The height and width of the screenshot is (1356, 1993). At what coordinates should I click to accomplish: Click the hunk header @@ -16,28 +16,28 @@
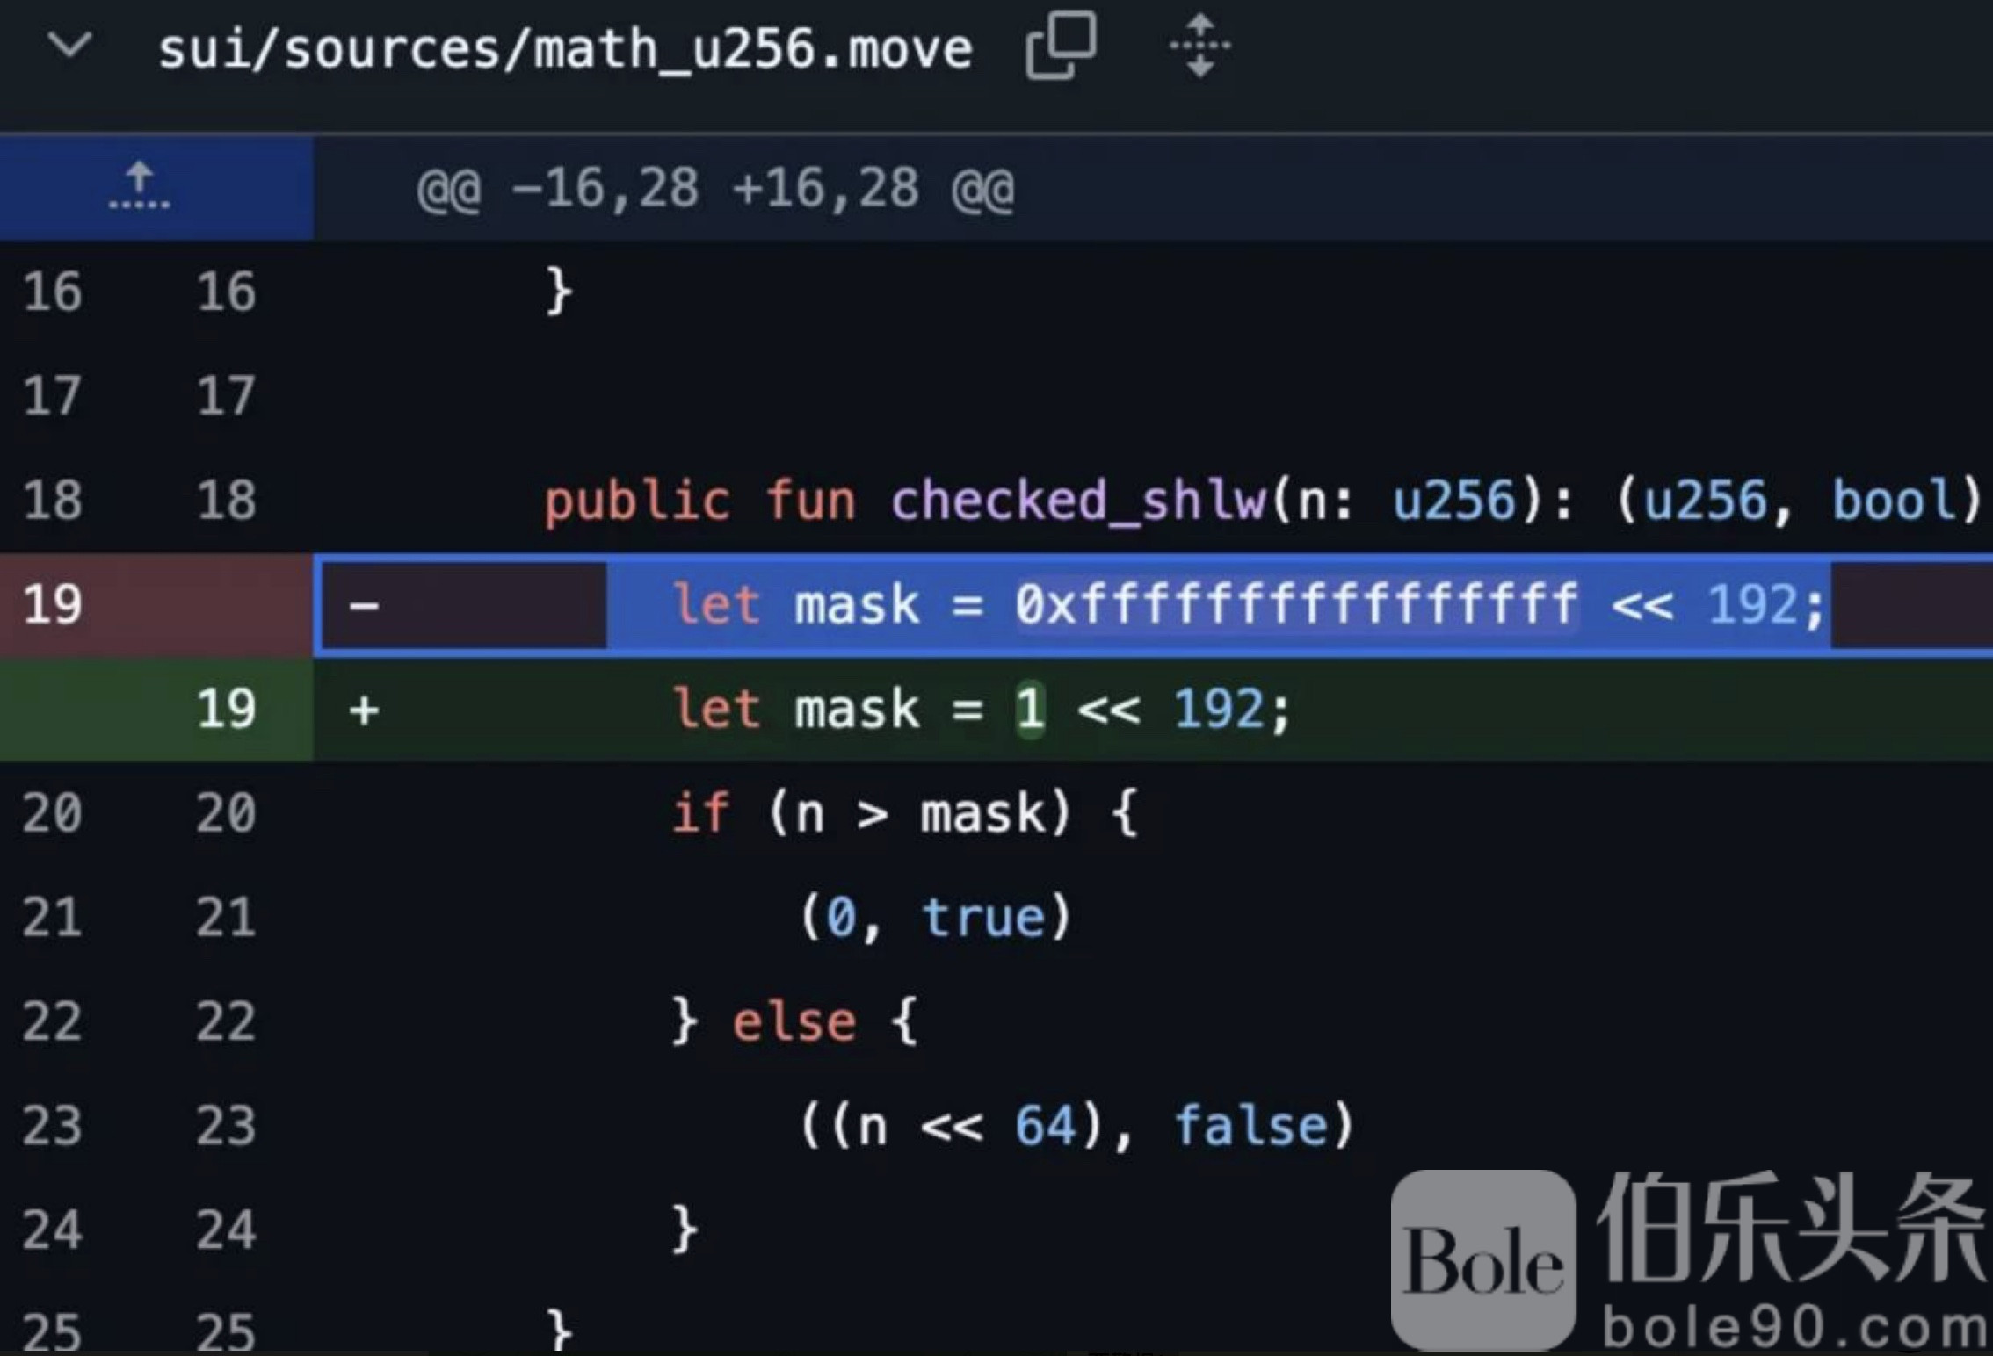click(715, 189)
